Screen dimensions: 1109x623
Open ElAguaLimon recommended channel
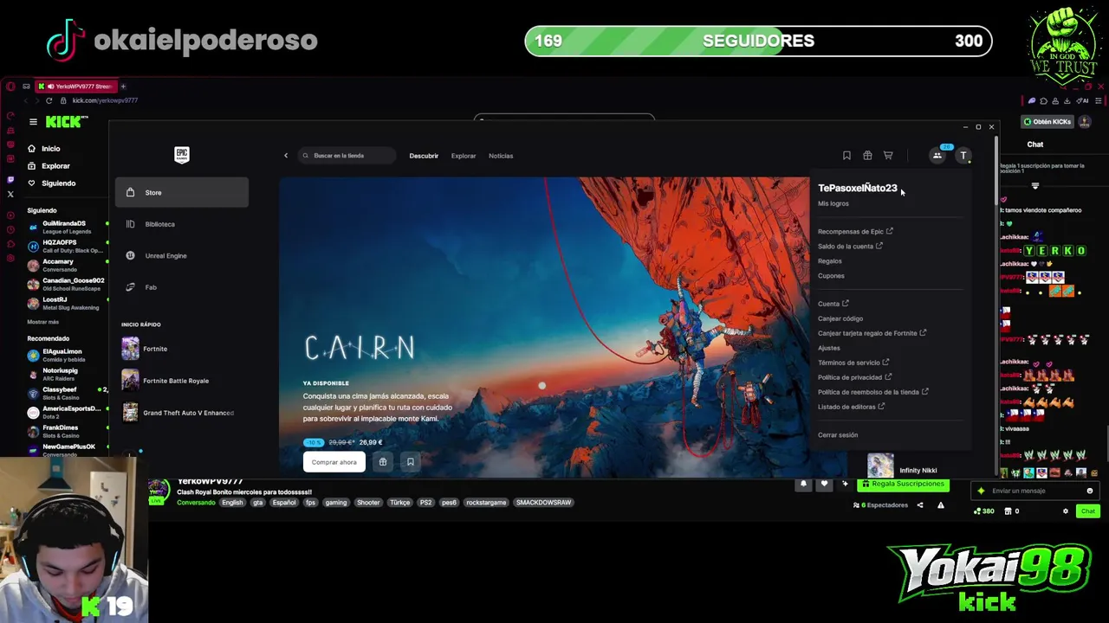coord(66,356)
